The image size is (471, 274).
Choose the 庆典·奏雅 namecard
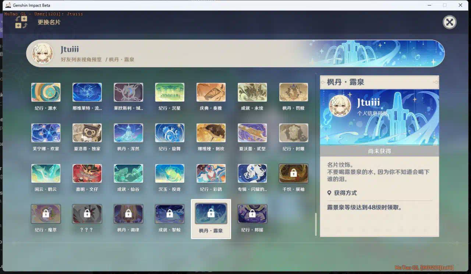(x=211, y=92)
